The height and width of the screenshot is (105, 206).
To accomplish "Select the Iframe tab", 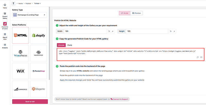I will (x=70, y=45).
